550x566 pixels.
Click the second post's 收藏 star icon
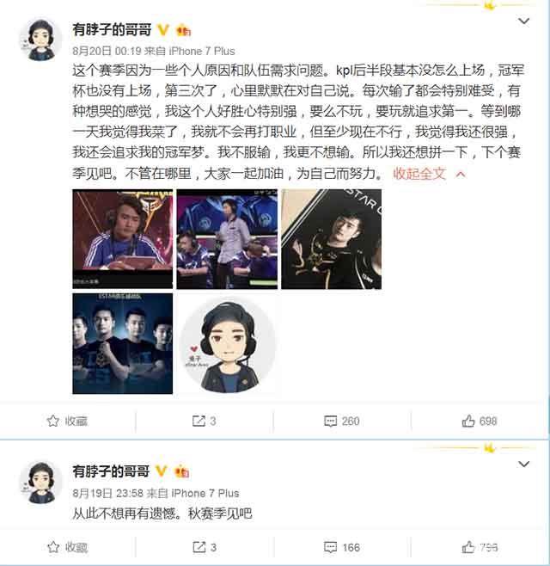53,547
